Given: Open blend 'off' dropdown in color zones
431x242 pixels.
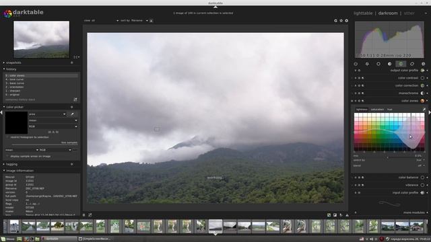Looking at the screenshot, I should point(389,165).
